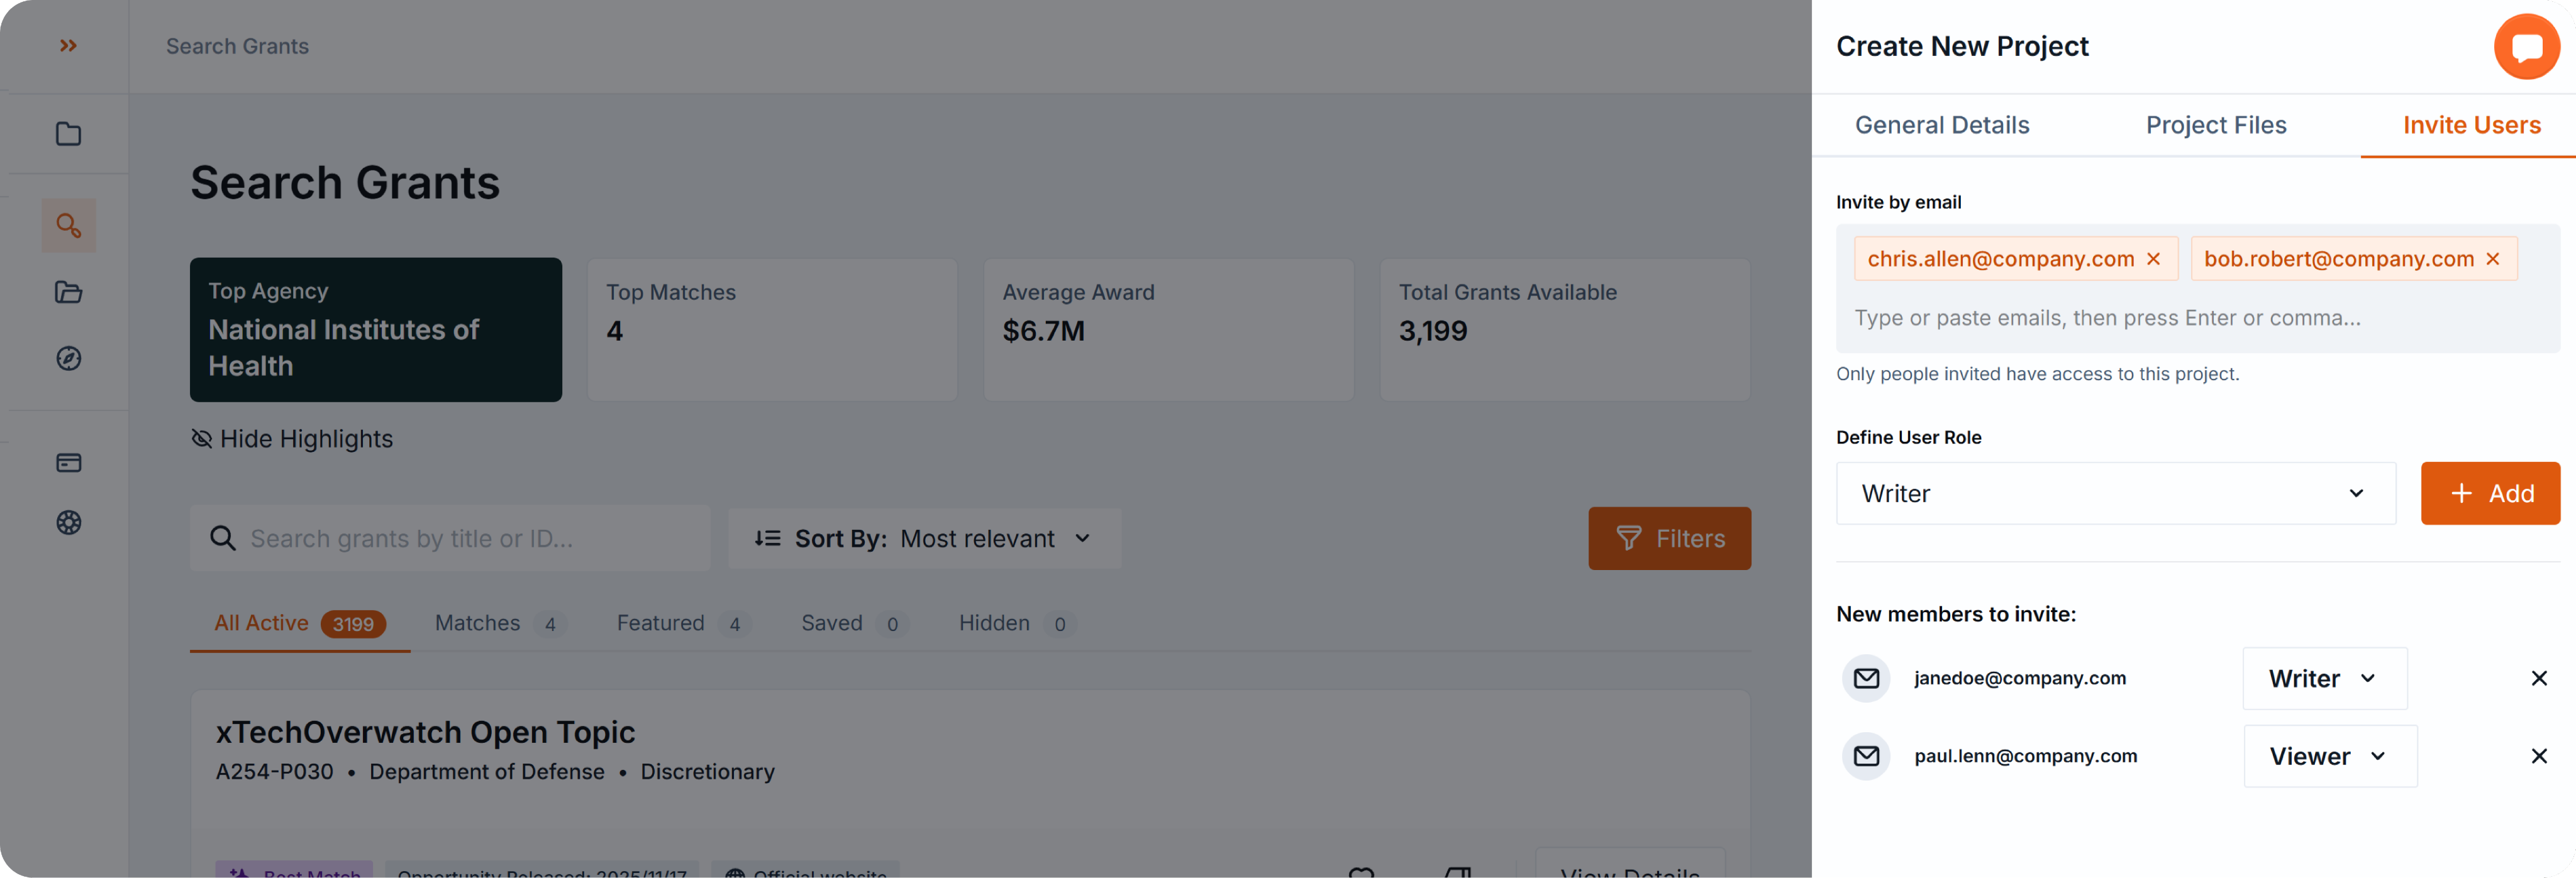Click the orange Add button
This screenshot has width=2576, height=878.
[2489, 493]
